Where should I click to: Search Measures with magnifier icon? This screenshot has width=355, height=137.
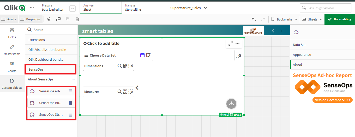pyautogui.click(x=119, y=92)
